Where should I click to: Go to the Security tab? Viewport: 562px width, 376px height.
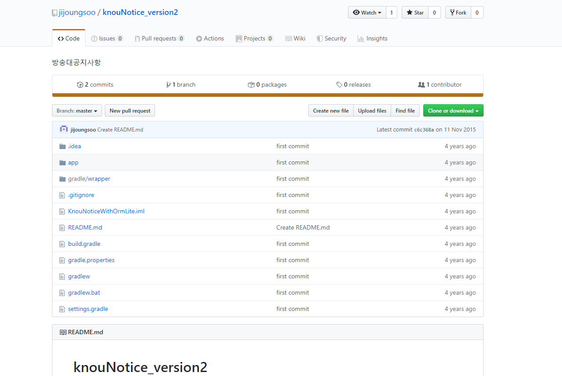tap(331, 39)
